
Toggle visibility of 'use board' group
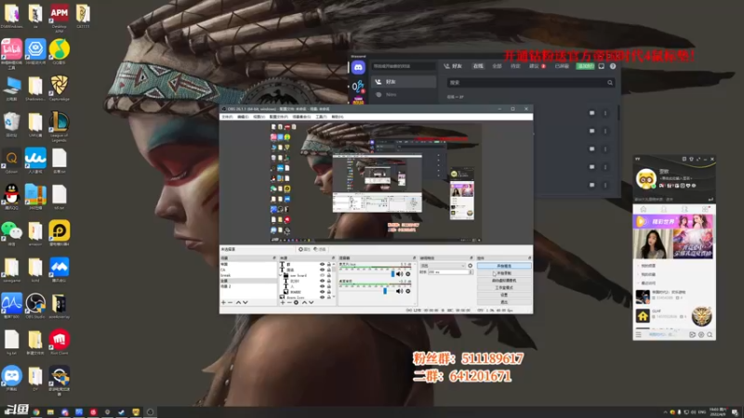click(x=322, y=275)
